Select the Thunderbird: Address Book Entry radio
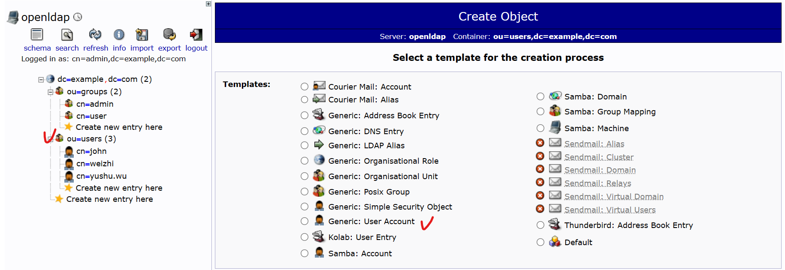Image resolution: width=785 pixels, height=270 pixels. 540,225
